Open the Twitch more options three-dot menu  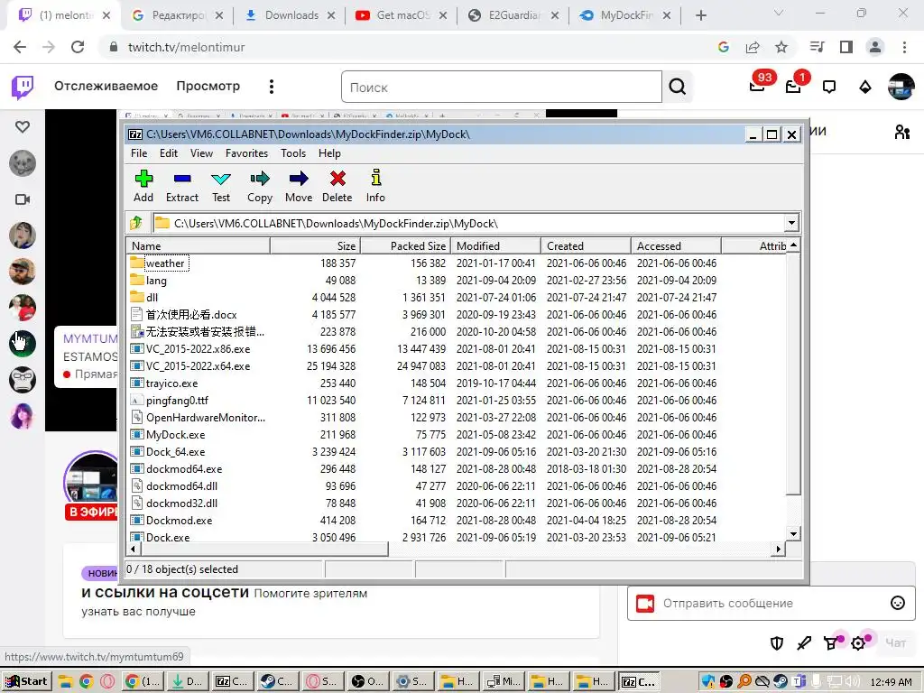click(x=272, y=87)
